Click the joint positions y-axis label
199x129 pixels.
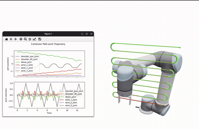pyautogui.click(x=8, y=64)
